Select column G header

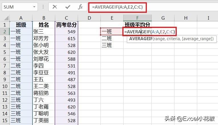pos(163,18)
